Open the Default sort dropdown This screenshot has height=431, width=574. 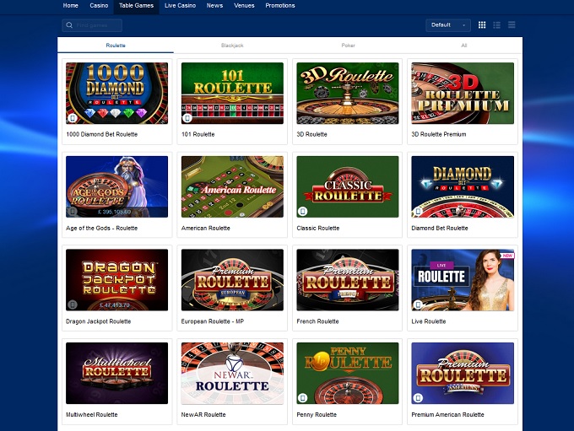pos(448,25)
